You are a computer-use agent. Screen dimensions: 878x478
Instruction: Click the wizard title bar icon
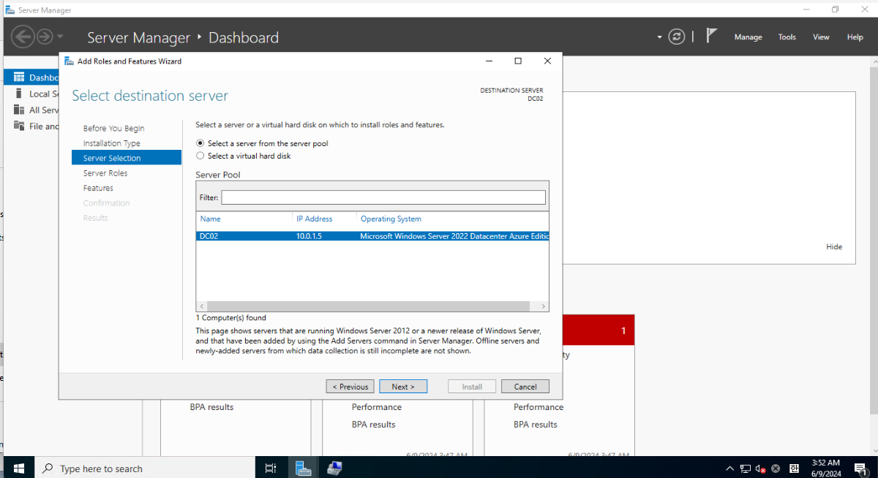click(x=69, y=61)
